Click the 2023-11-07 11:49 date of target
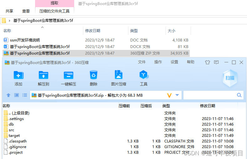The image size is (247, 159). (x=218, y=136)
